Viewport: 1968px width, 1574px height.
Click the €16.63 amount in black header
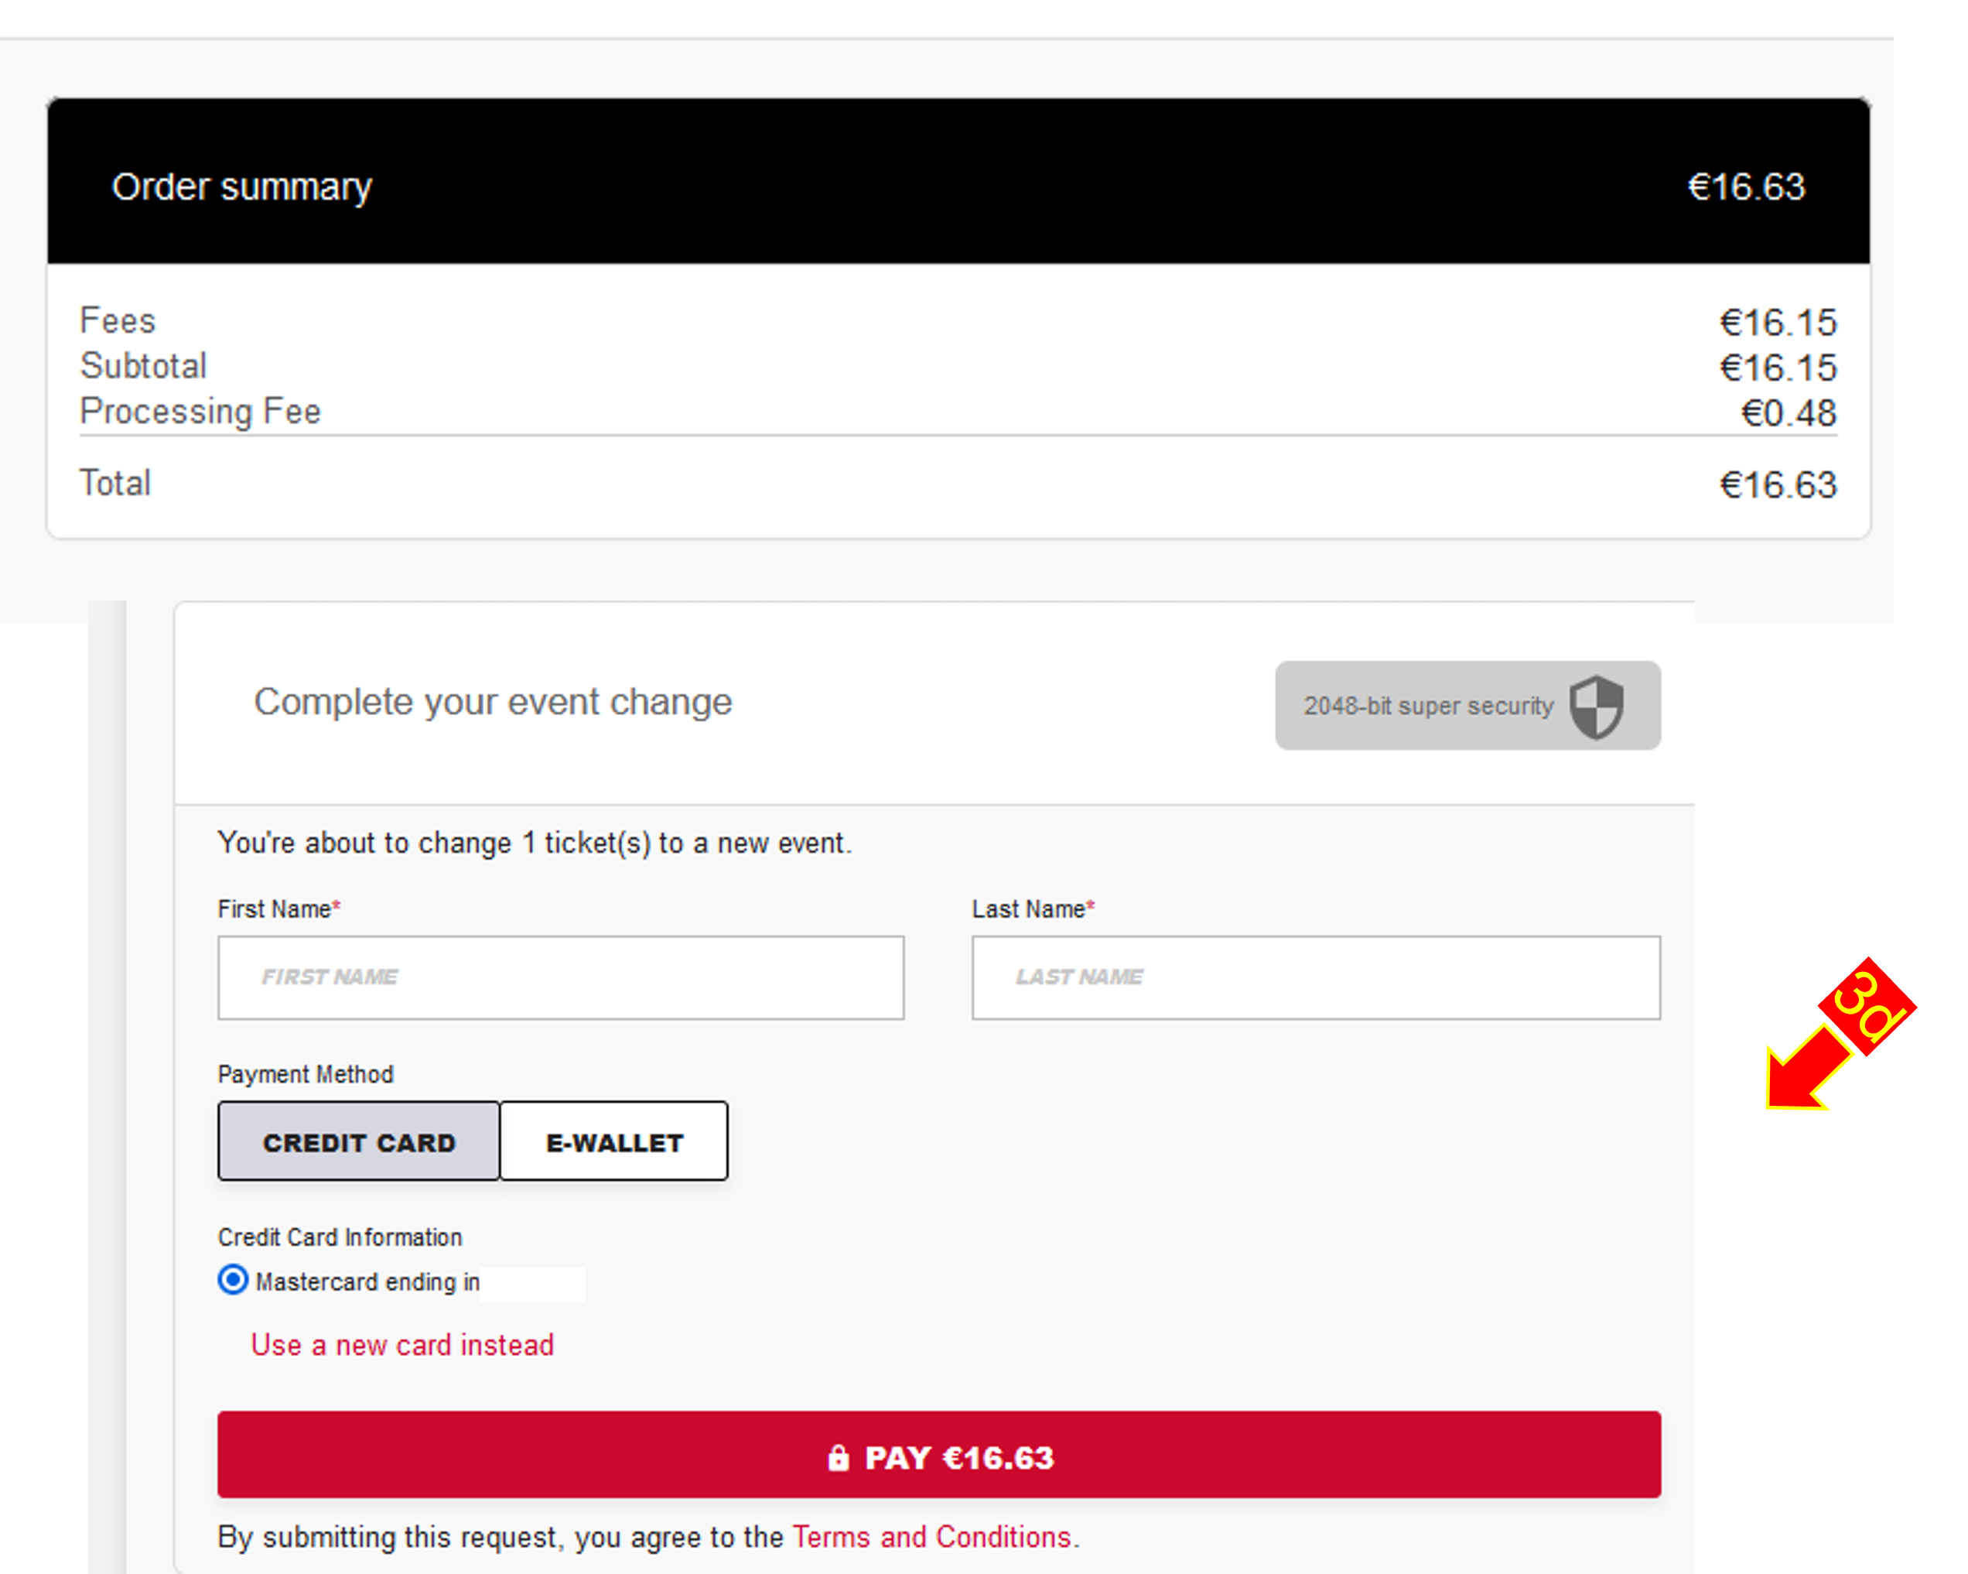[x=1746, y=187]
